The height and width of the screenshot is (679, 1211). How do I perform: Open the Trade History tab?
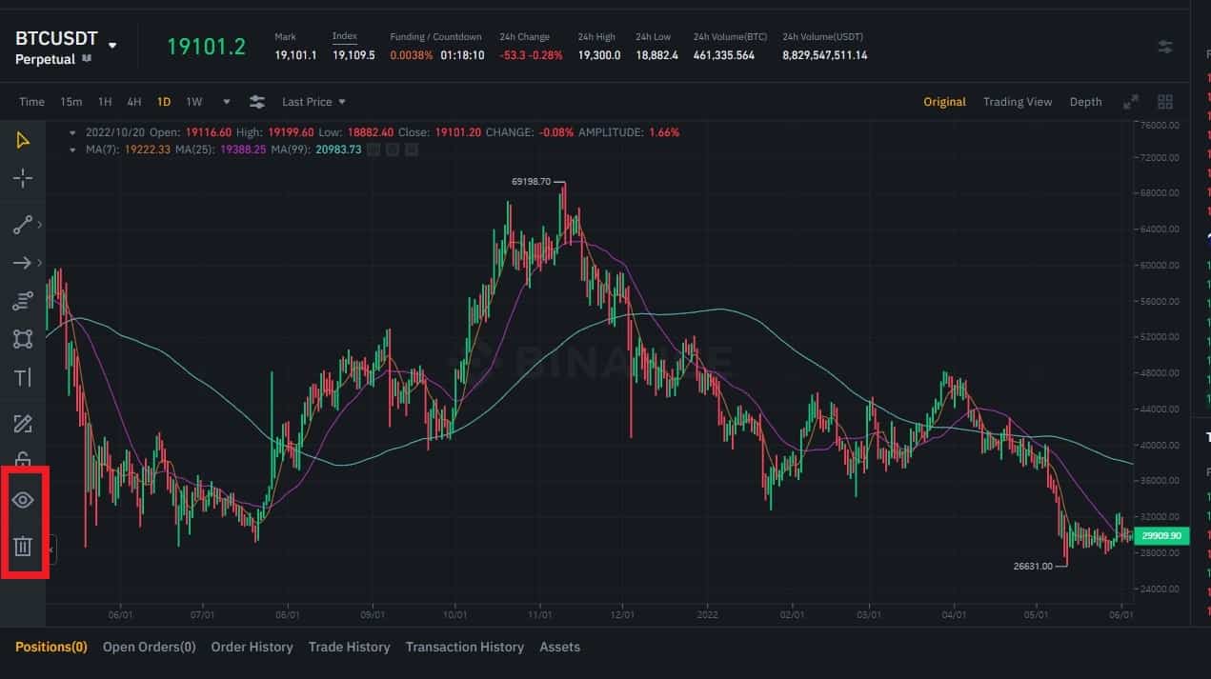click(x=349, y=647)
